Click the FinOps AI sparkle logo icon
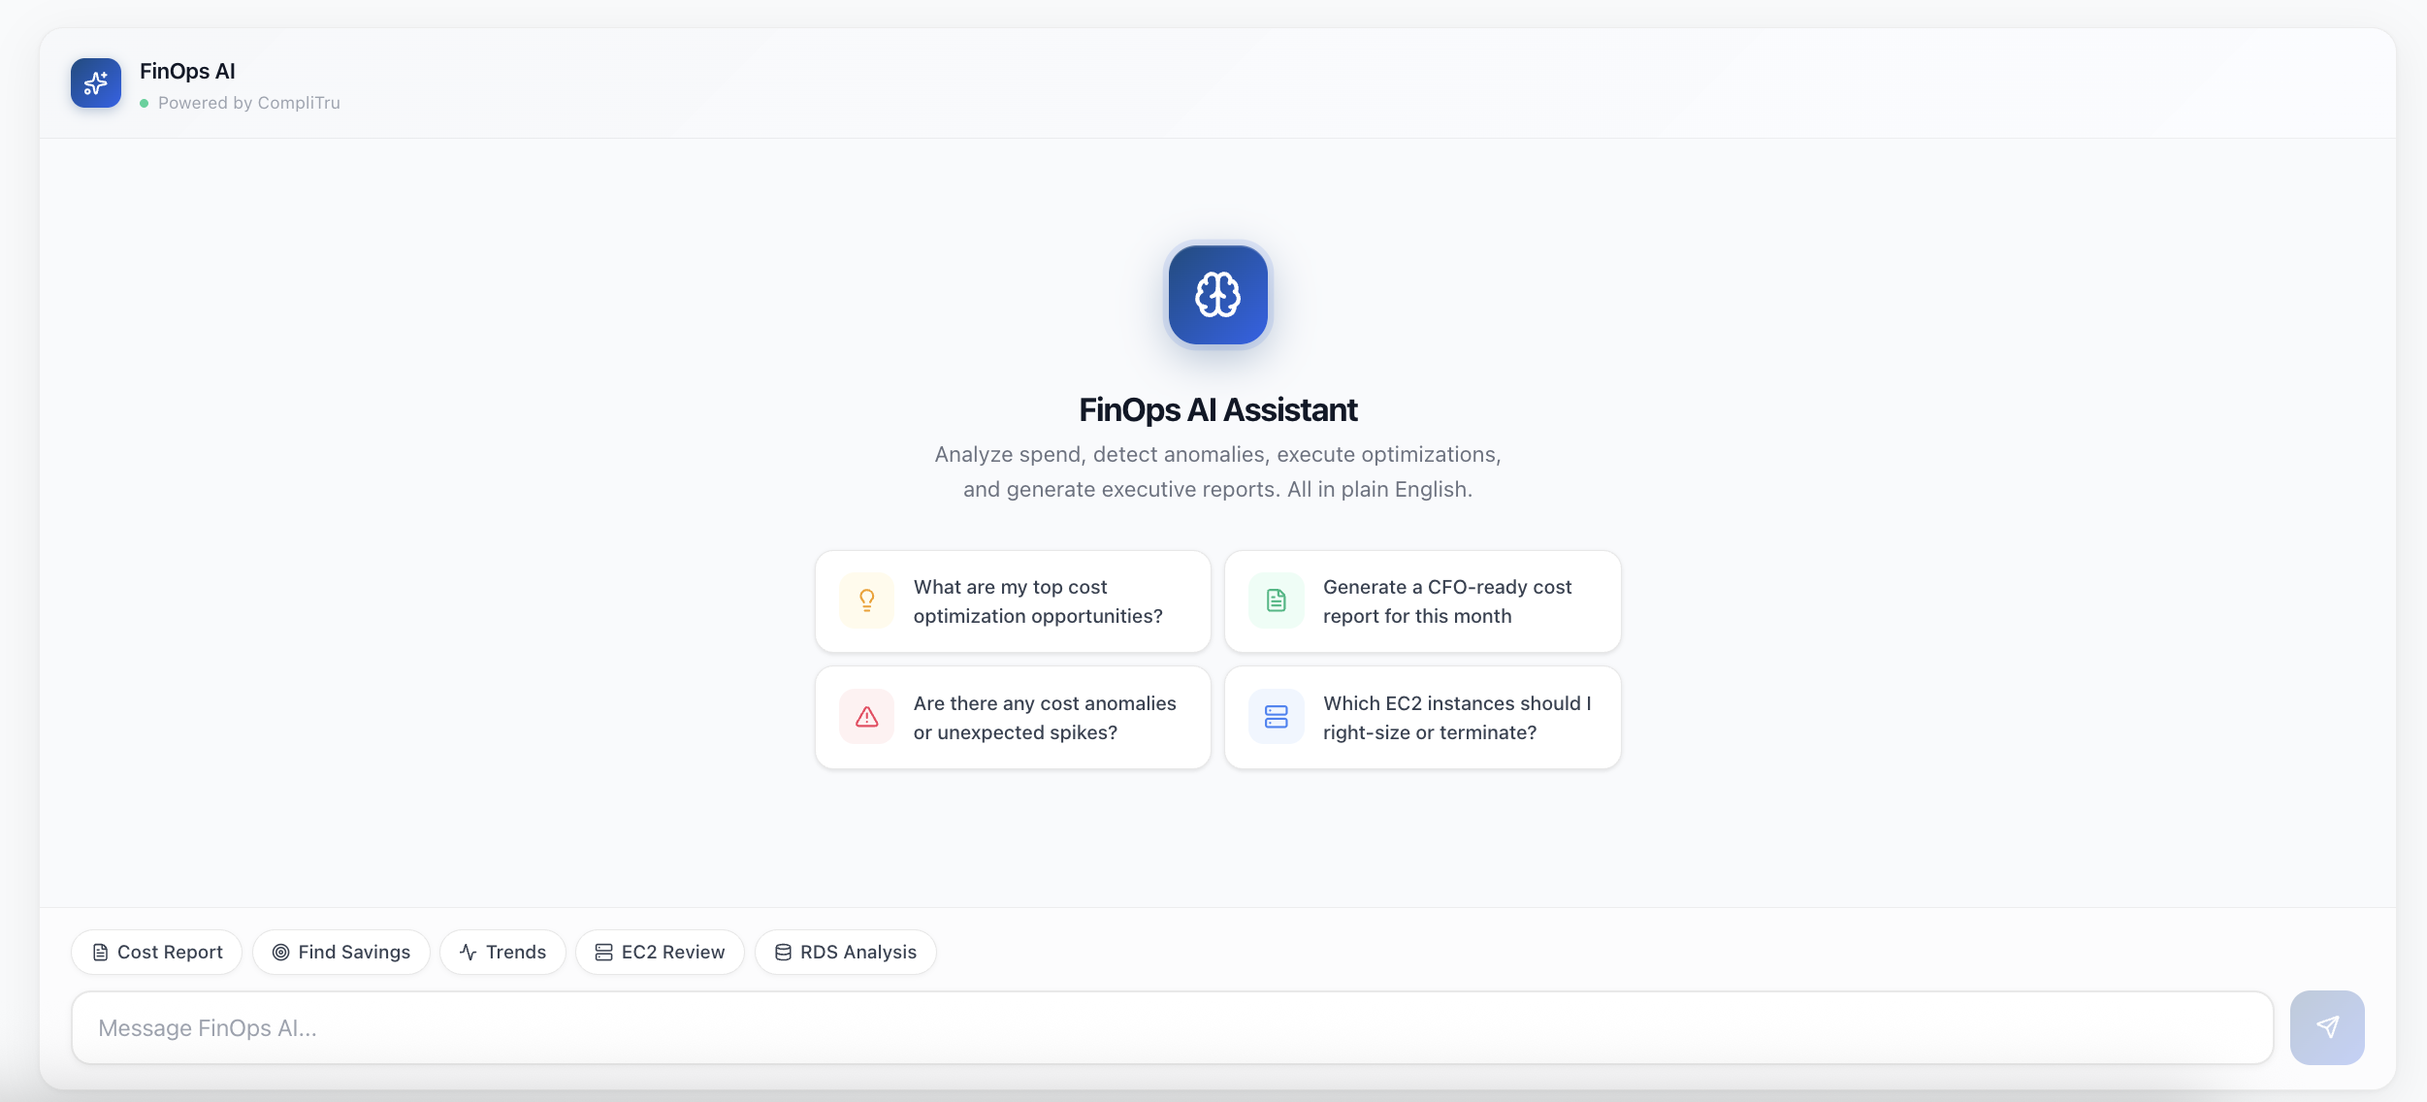The image size is (2427, 1102). (x=95, y=82)
